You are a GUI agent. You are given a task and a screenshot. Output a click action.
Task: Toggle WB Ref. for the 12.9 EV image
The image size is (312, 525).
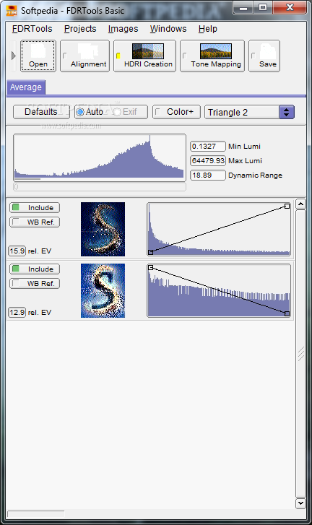point(35,283)
